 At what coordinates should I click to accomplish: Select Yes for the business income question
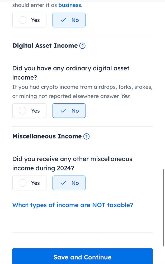point(29,20)
